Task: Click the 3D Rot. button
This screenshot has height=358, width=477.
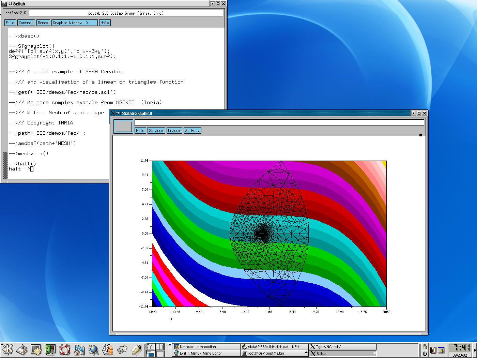Action: click(192, 131)
